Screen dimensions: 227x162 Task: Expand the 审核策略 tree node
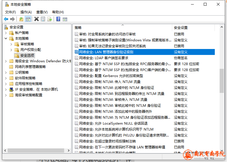tap(11, 44)
